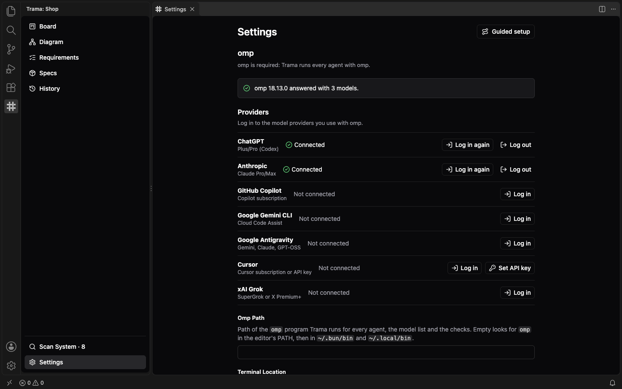Viewport: 622px width, 389px height.
Task: Open Specs in the Trama sidebar
Action: click(x=85, y=73)
